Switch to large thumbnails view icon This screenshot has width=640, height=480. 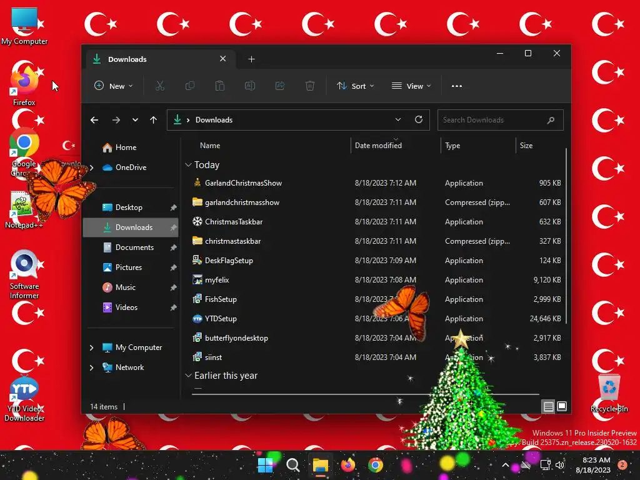pos(562,406)
